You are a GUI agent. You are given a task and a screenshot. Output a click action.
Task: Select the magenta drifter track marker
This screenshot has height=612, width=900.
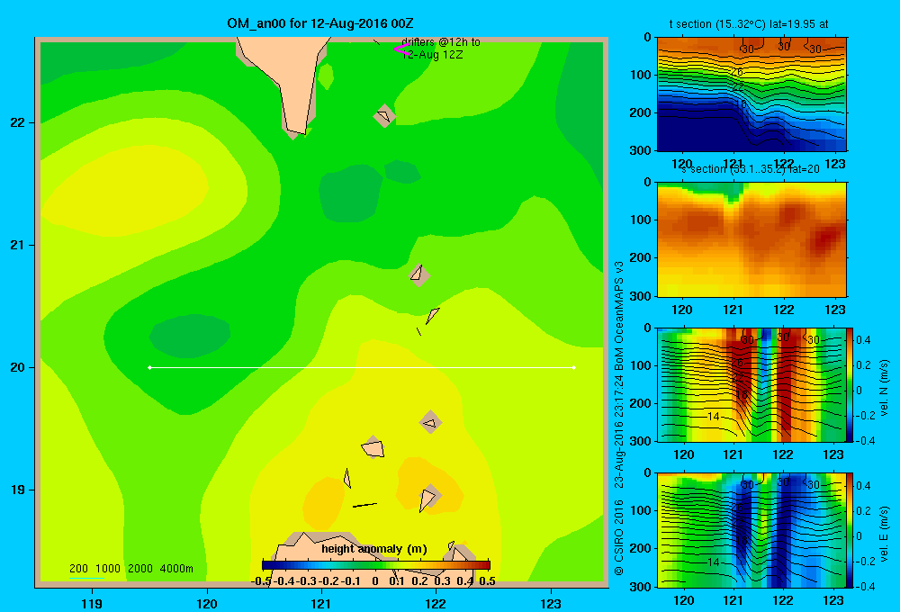(401, 49)
